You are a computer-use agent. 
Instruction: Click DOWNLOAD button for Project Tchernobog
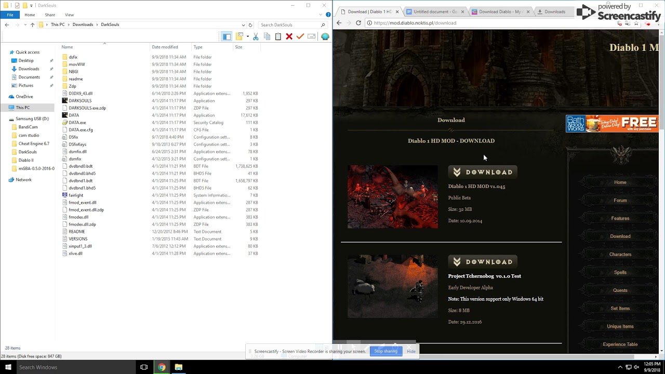click(x=483, y=262)
